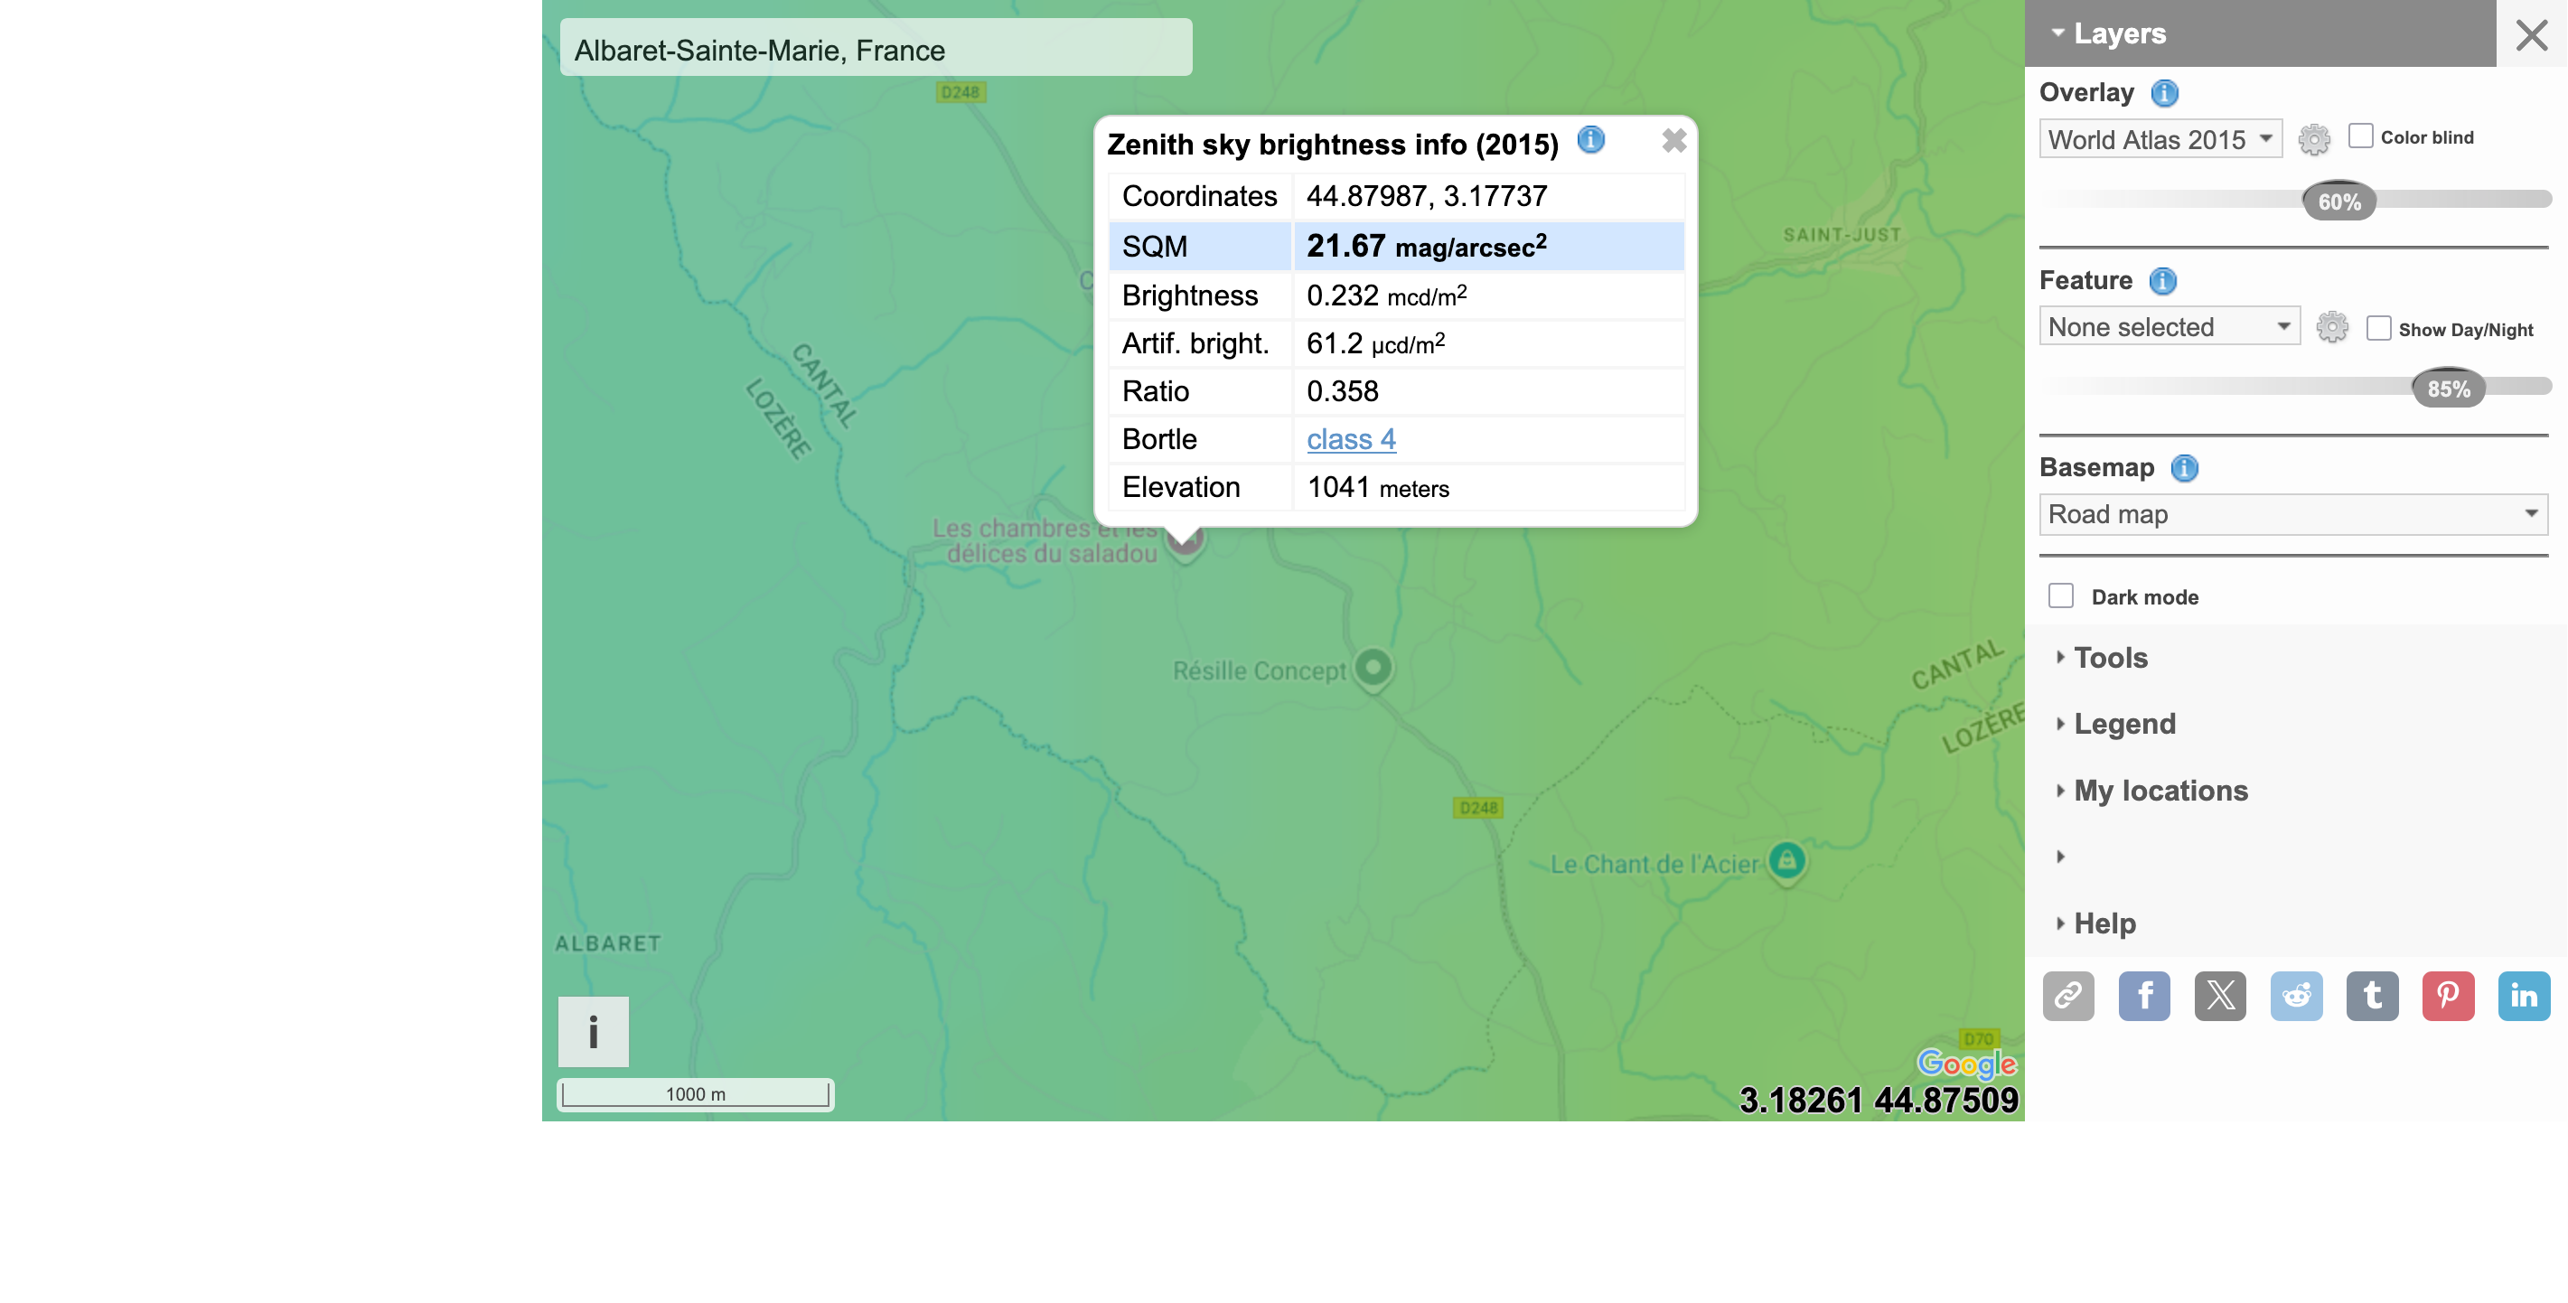Open the Overlay info icon
The image size is (2568, 1303).
click(x=2164, y=94)
